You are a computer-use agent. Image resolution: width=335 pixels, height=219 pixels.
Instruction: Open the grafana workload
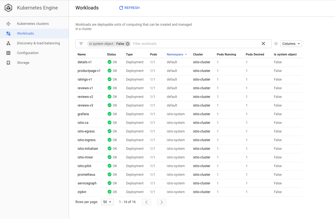pyautogui.click(x=83, y=114)
